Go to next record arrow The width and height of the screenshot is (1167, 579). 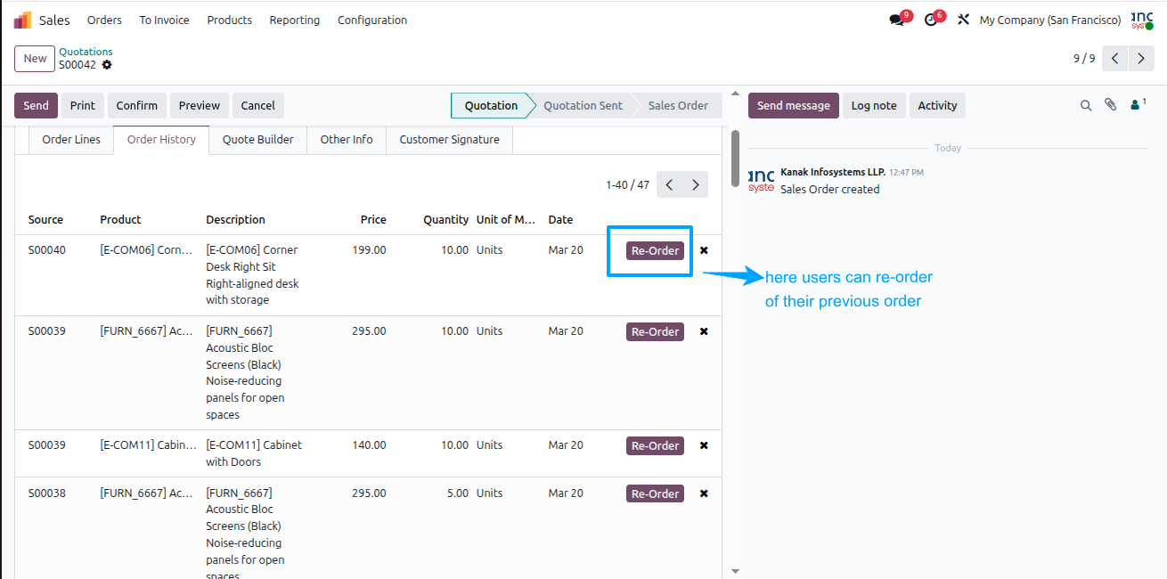(x=1141, y=59)
